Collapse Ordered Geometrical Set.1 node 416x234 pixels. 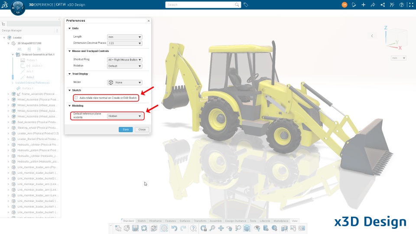[x=13, y=55]
